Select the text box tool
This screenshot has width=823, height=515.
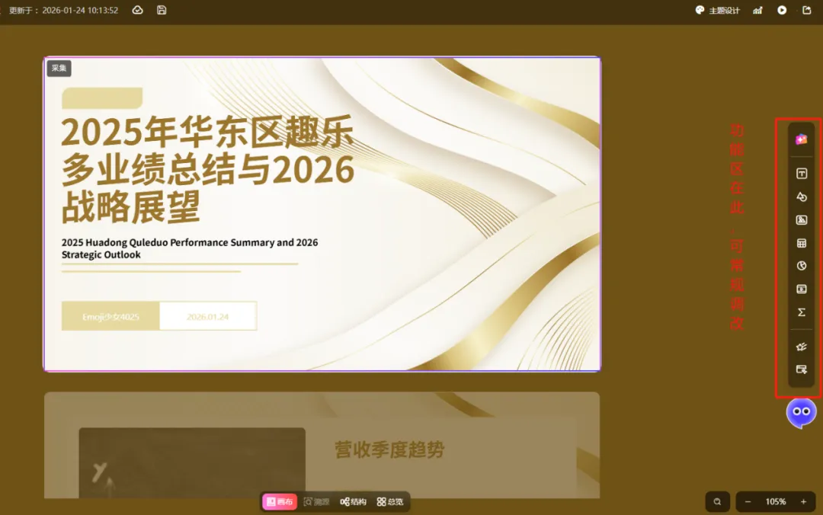point(802,173)
